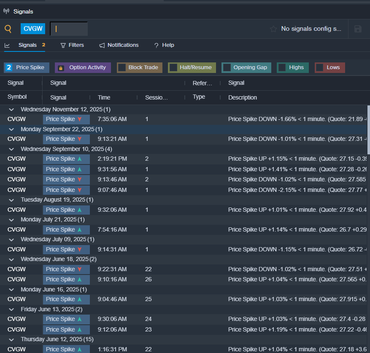Click the Signals broadcast icon in title
This screenshot has height=353, width=370.
[6, 11]
